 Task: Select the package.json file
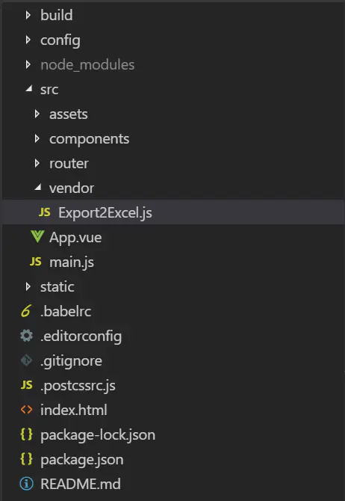coord(81,460)
